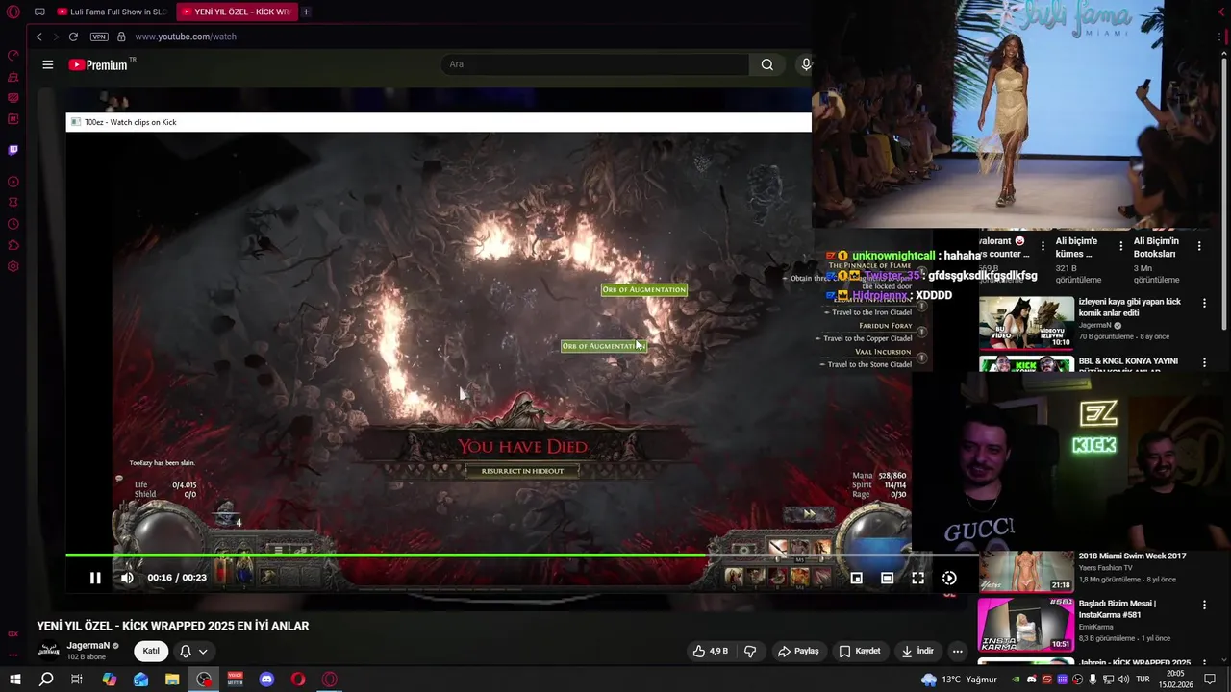Expand the notification options chevron
Image resolution: width=1231 pixels, height=692 pixels.
[203, 651]
